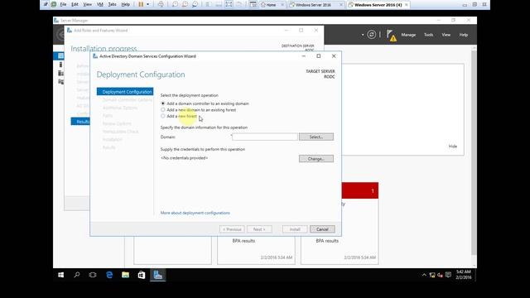Click the fourth role icon in Server Manager sidebar
This screenshot has height=298, width=530.
pos(60,82)
